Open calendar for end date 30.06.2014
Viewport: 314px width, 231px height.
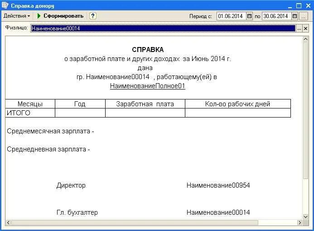coord(295,16)
